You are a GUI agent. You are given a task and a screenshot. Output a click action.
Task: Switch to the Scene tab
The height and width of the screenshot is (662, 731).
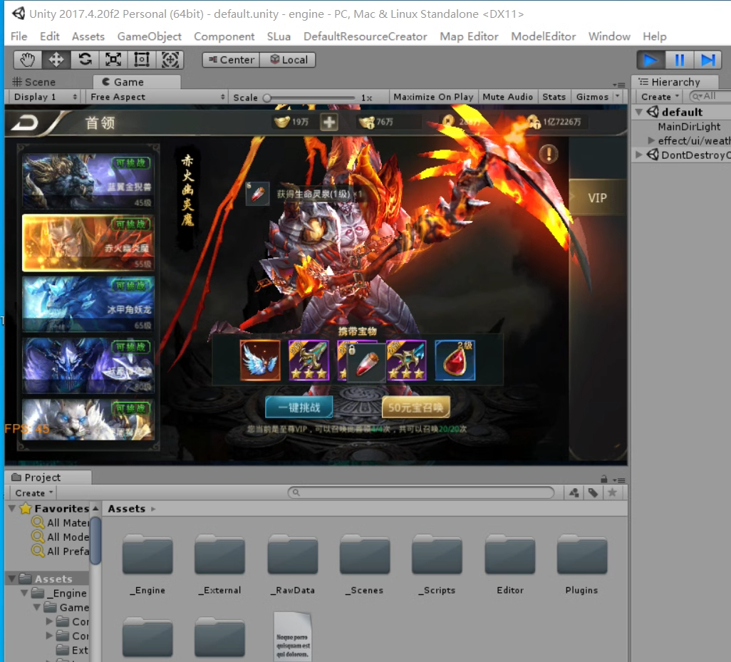pyautogui.click(x=34, y=82)
